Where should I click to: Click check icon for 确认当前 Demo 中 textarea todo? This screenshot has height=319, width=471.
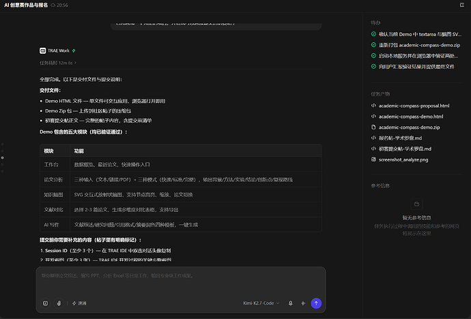pyautogui.click(x=373, y=34)
